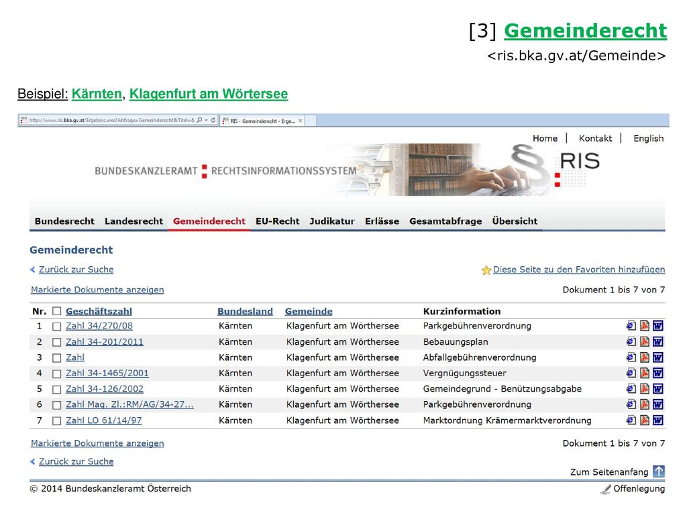Open the address bar search dropdown arrow
The height and width of the screenshot is (515, 687).
click(206, 120)
